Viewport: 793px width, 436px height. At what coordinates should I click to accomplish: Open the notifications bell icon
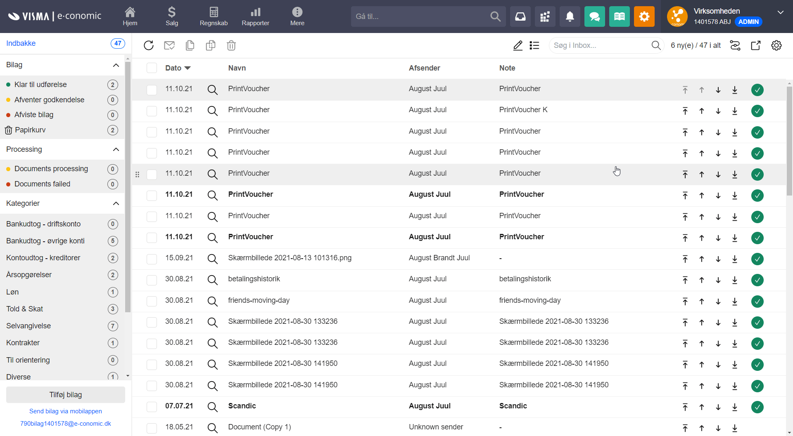point(570,16)
